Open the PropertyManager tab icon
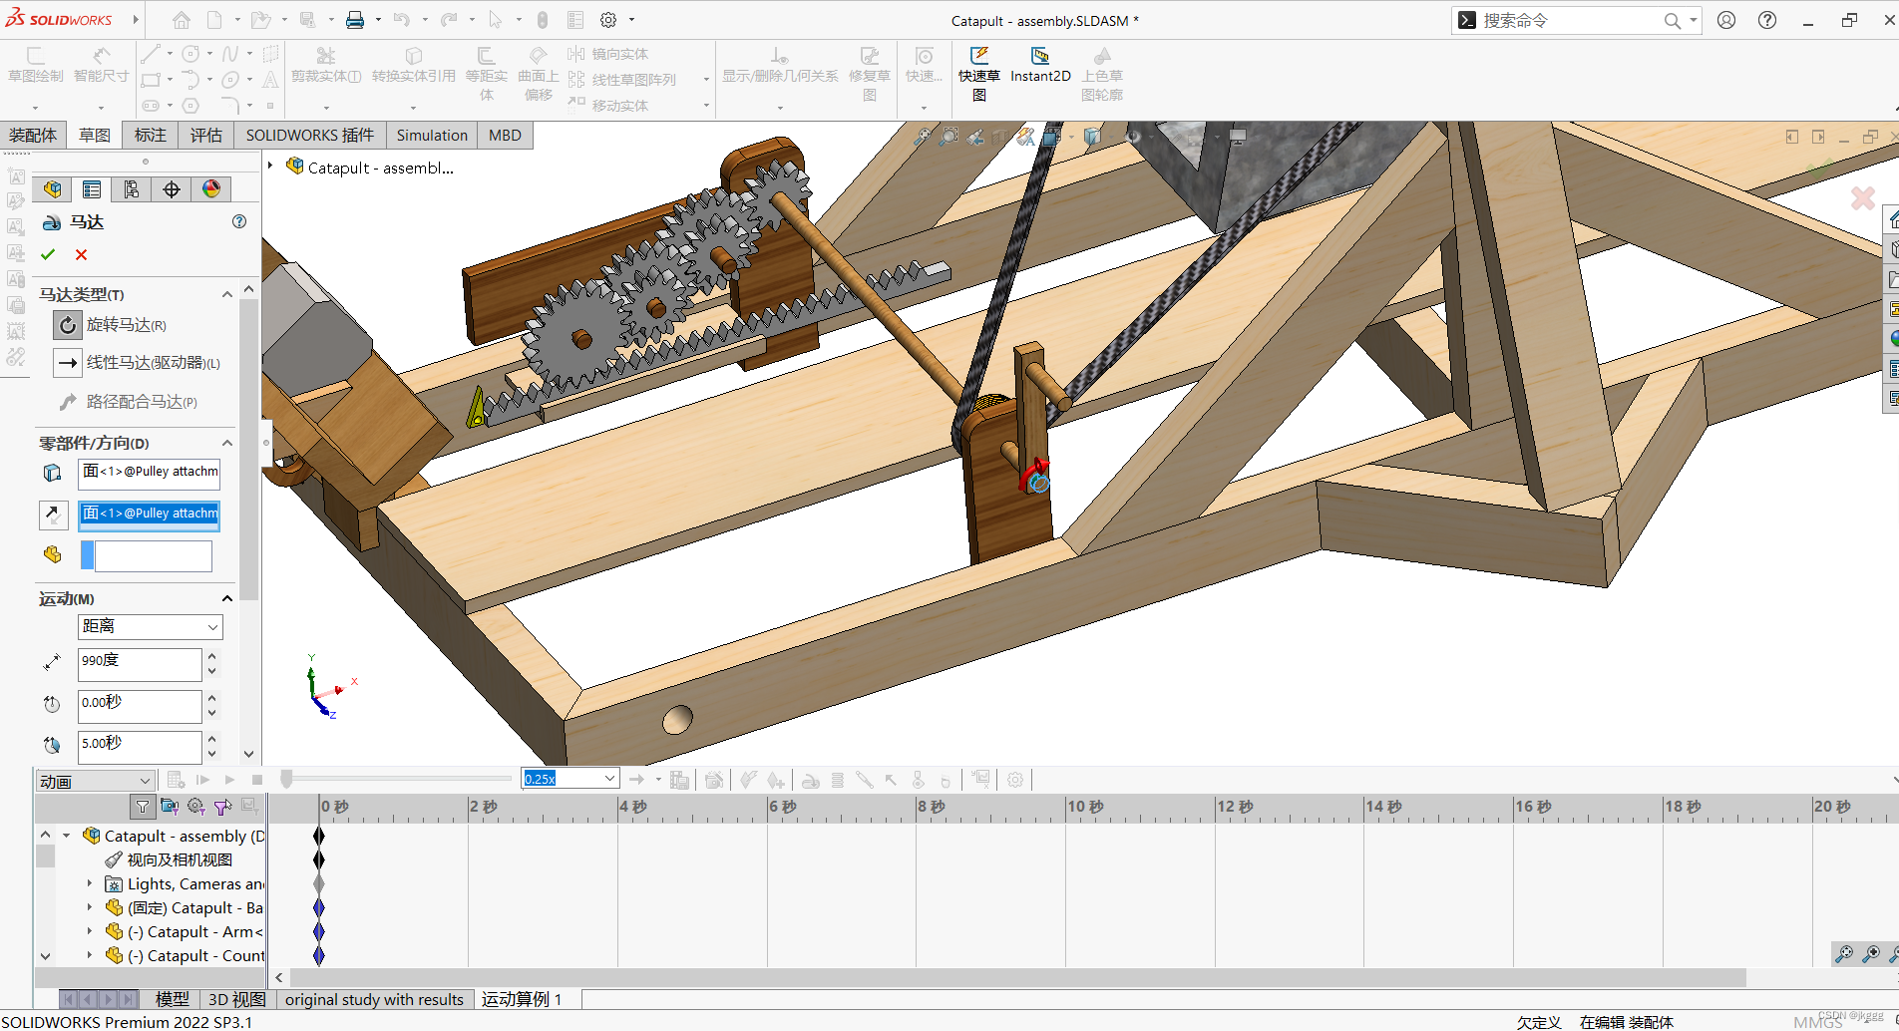 (x=92, y=189)
